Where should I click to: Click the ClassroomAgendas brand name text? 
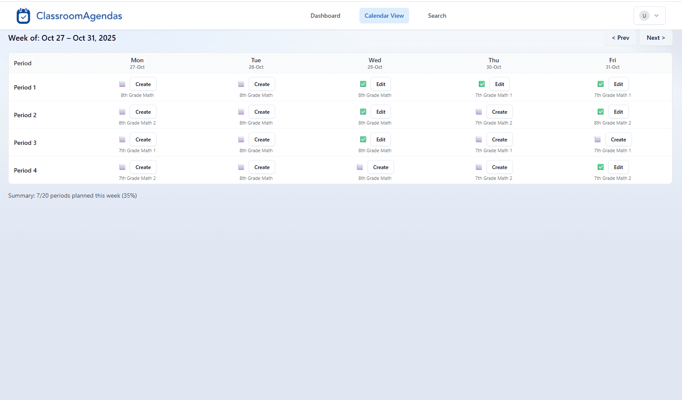coord(79,16)
